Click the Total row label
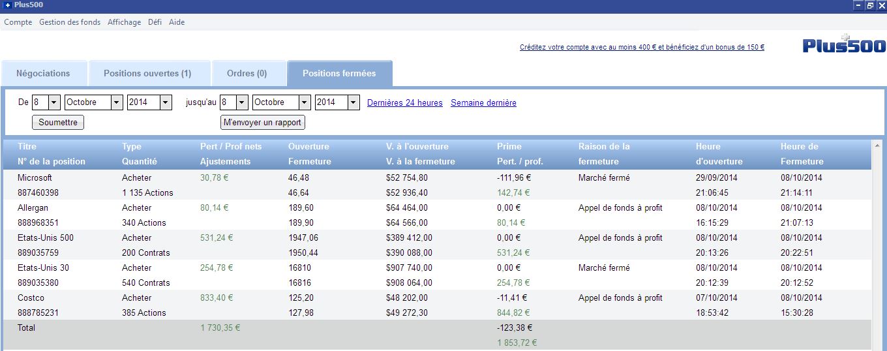Image resolution: width=887 pixels, height=351 pixels. pyautogui.click(x=27, y=328)
